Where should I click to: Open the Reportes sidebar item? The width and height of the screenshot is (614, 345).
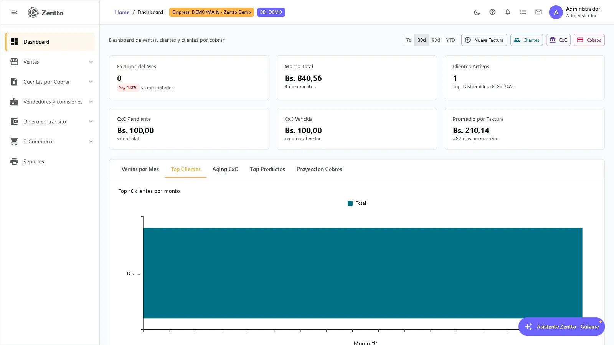(50, 161)
